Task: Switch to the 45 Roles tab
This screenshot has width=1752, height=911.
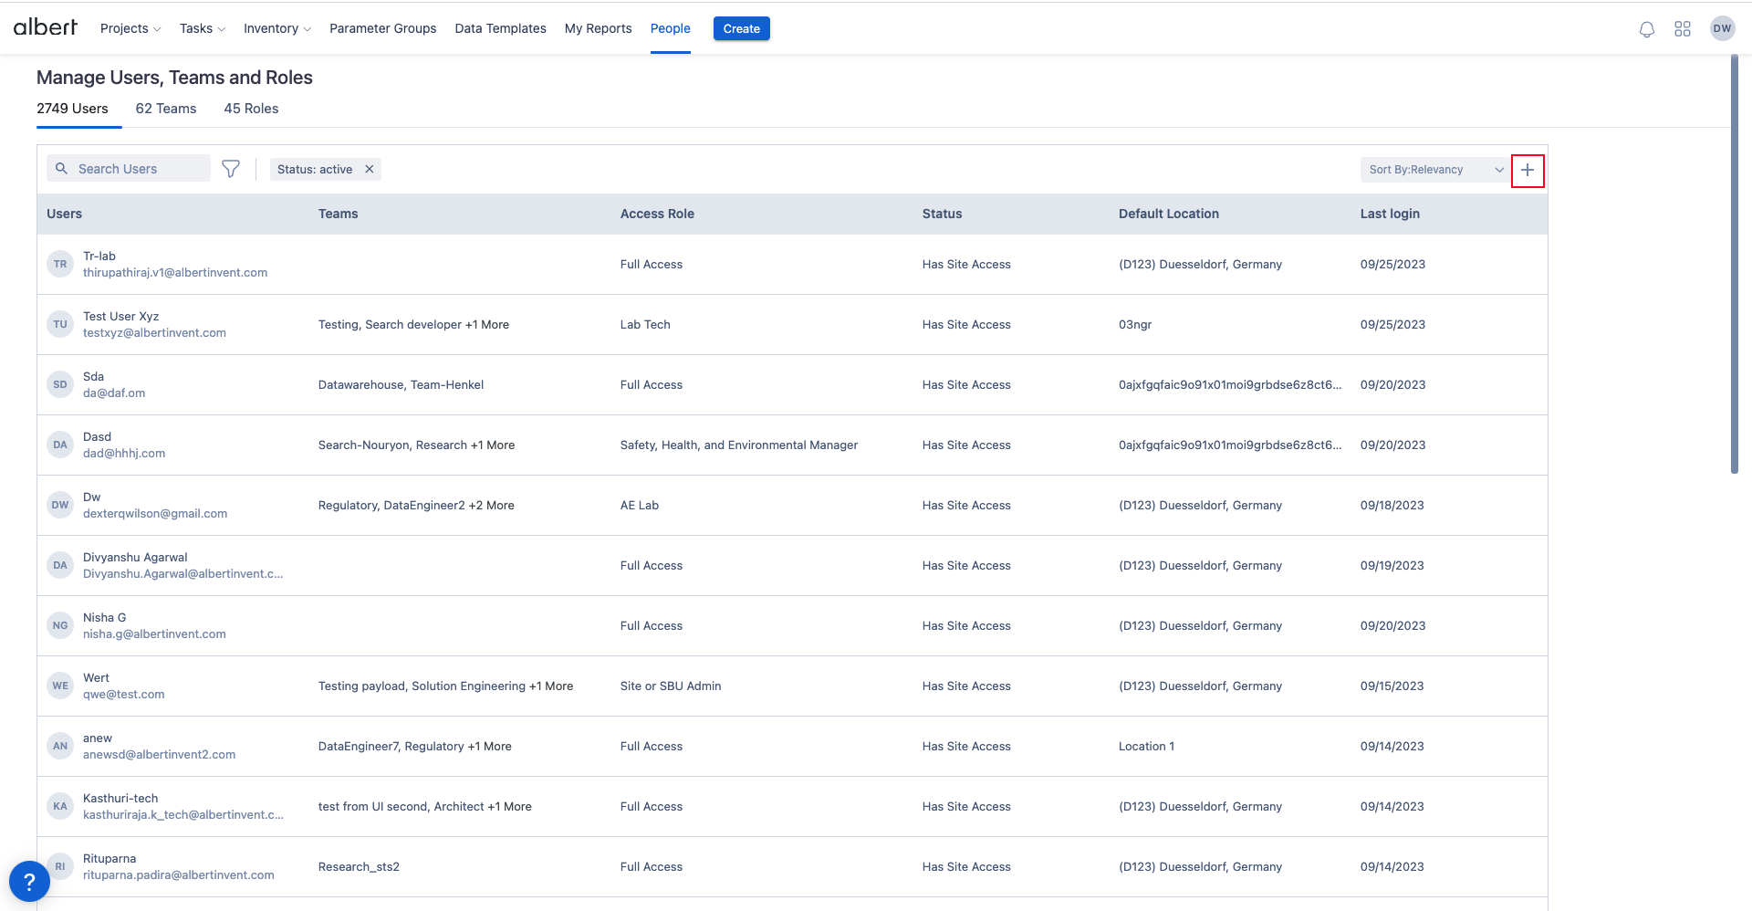Action: tap(251, 109)
